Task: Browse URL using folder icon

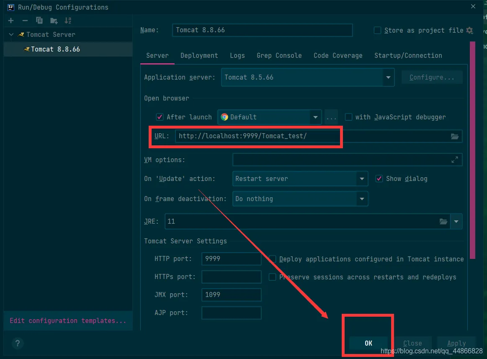Action: click(455, 136)
